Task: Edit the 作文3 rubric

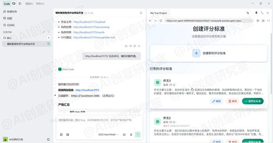Action: tap(216, 101)
